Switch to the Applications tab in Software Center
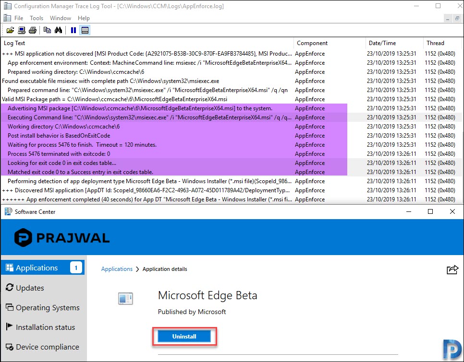Viewport: 464px width, 362px height. point(43,268)
